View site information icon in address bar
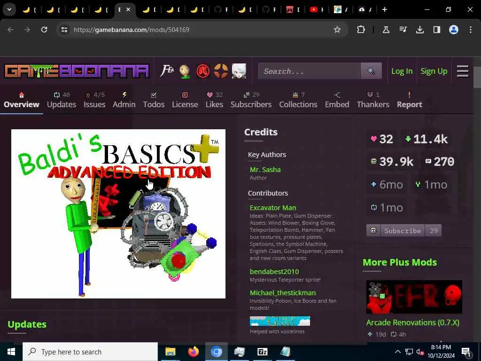This screenshot has height=361, width=481. pyautogui.click(x=64, y=30)
